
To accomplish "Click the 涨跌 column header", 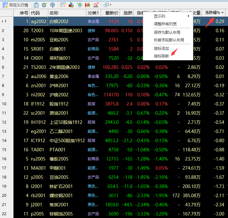I will pyautogui.click(x=127, y=13).
